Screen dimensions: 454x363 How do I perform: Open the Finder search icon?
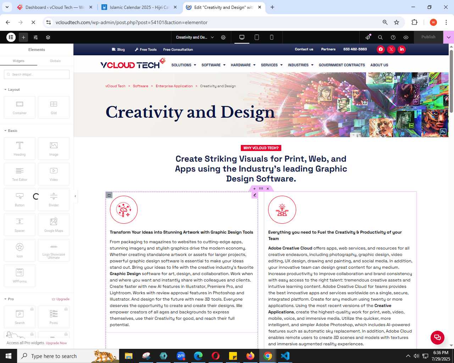point(380,37)
